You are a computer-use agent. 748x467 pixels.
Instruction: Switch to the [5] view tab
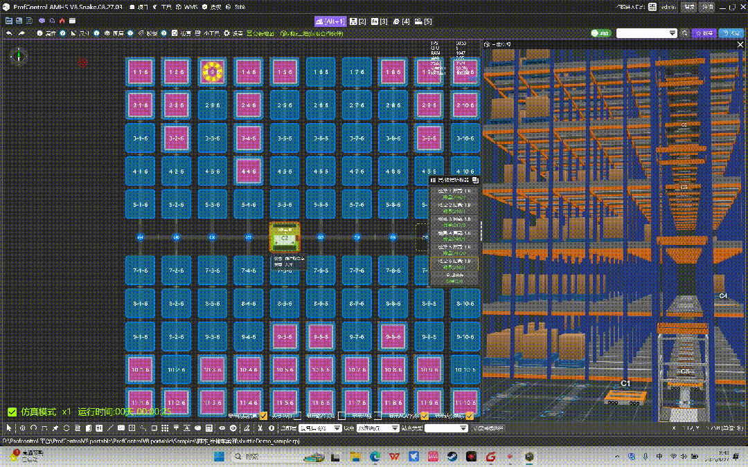pos(423,21)
